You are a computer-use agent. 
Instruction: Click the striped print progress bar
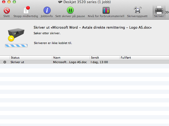(16, 46)
